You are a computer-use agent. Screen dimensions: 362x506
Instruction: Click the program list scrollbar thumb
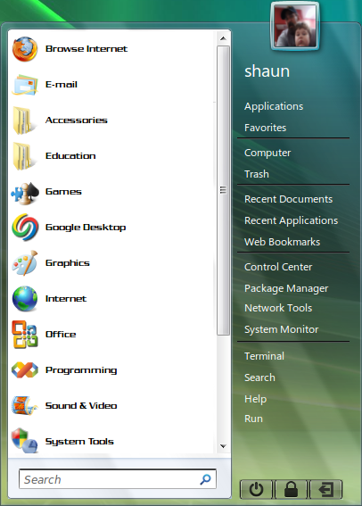point(223,190)
